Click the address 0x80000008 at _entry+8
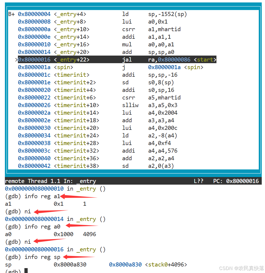Screen dimensions: 265x273 pos(34,22)
